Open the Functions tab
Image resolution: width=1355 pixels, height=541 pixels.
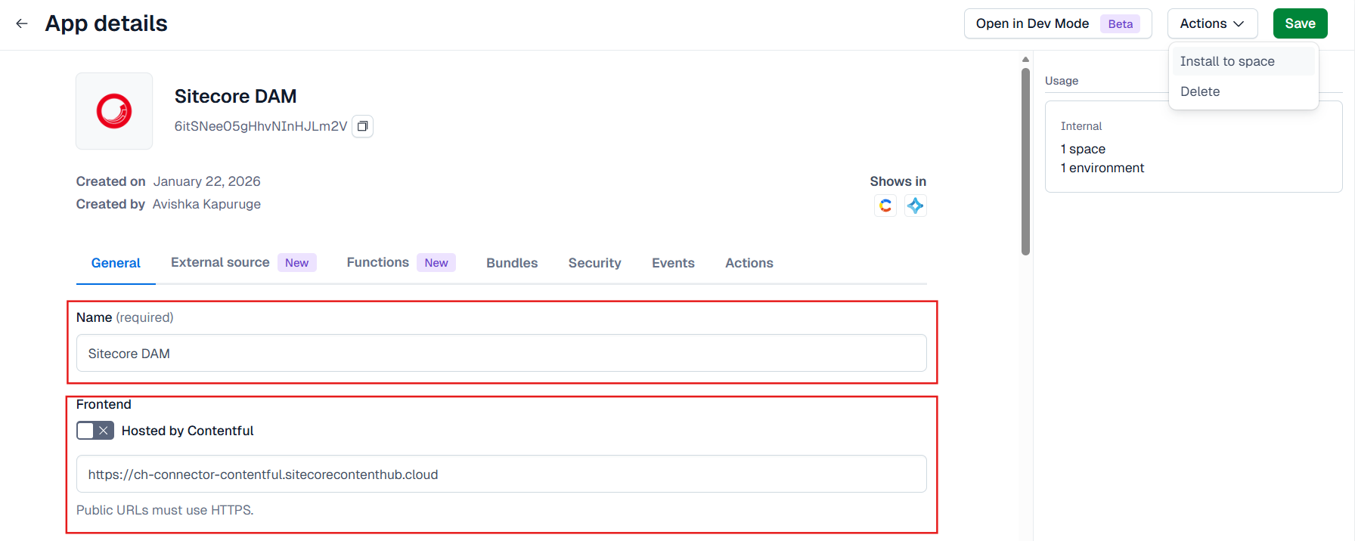pyautogui.click(x=401, y=262)
